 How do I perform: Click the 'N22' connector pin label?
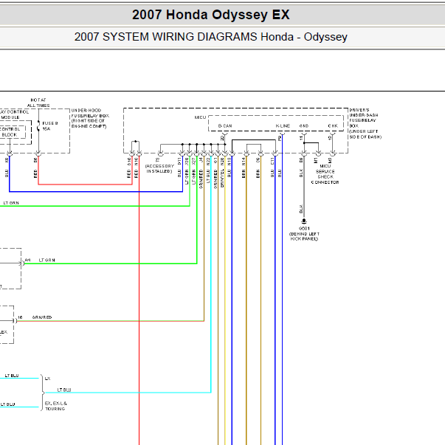208,162
